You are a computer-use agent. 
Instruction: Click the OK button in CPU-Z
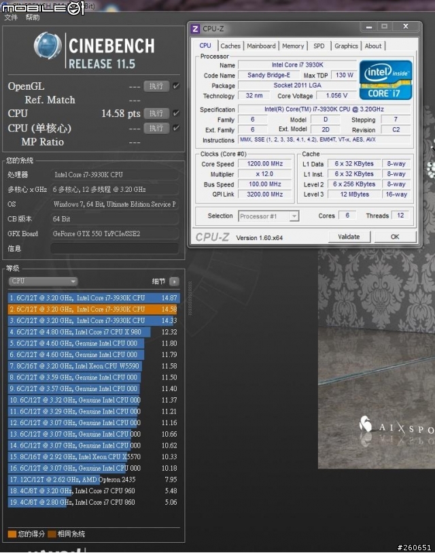pyautogui.click(x=395, y=237)
